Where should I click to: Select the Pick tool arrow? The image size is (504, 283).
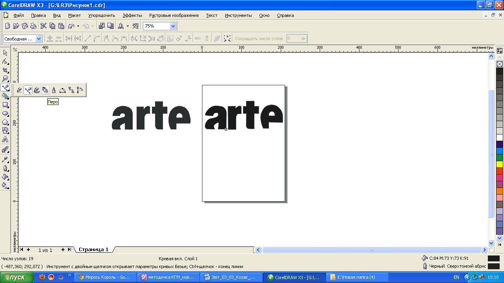point(5,53)
